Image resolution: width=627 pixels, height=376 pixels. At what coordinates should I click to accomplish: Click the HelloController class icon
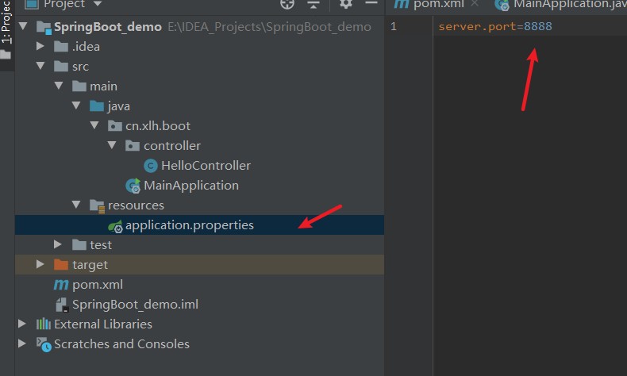(x=151, y=166)
